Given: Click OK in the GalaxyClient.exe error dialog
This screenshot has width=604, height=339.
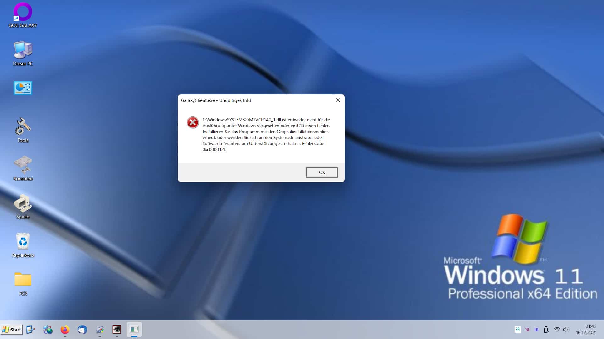Looking at the screenshot, I should (x=322, y=172).
